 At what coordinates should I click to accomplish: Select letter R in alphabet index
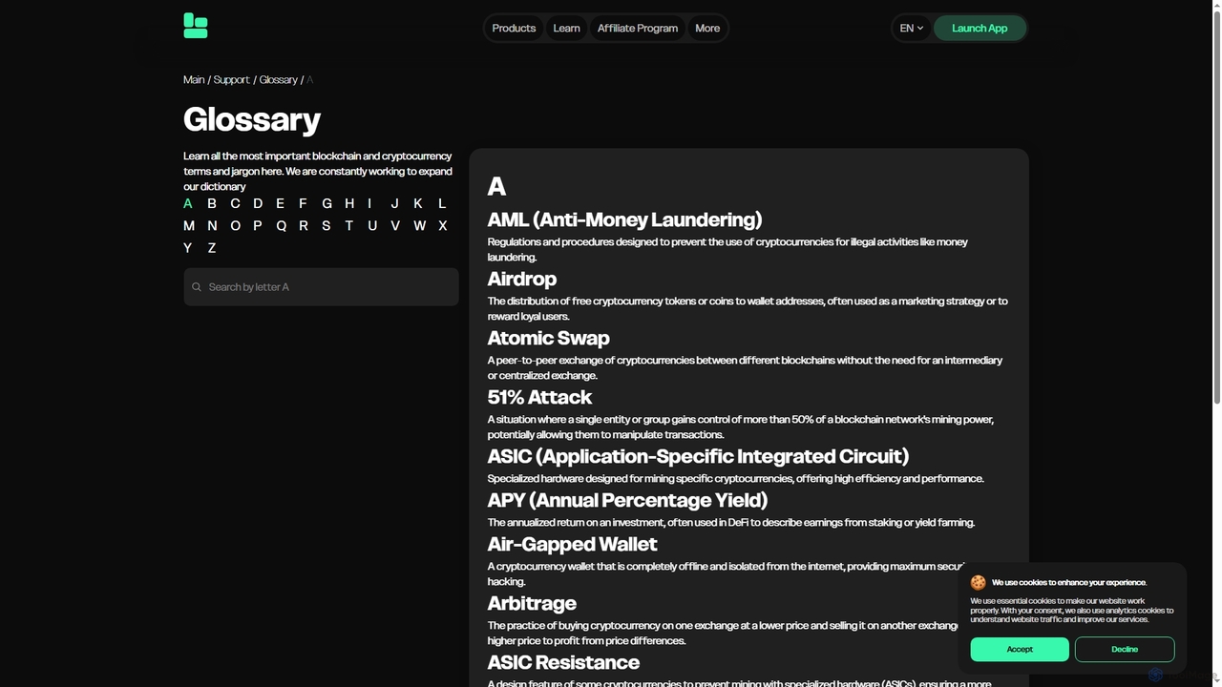pyautogui.click(x=304, y=226)
